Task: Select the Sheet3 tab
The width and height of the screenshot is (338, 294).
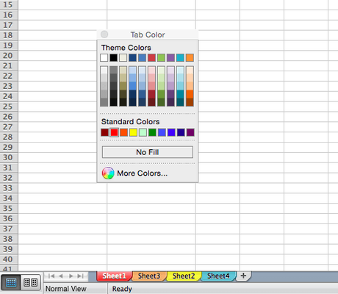Action: (x=149, y=276)
